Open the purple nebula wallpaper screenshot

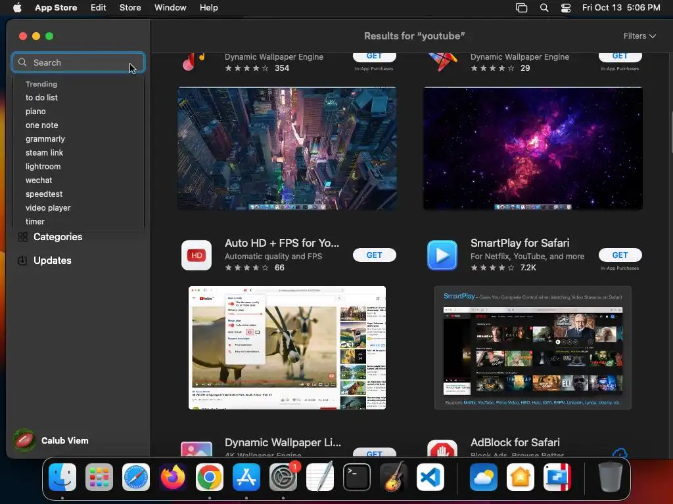tap(532, 148)
